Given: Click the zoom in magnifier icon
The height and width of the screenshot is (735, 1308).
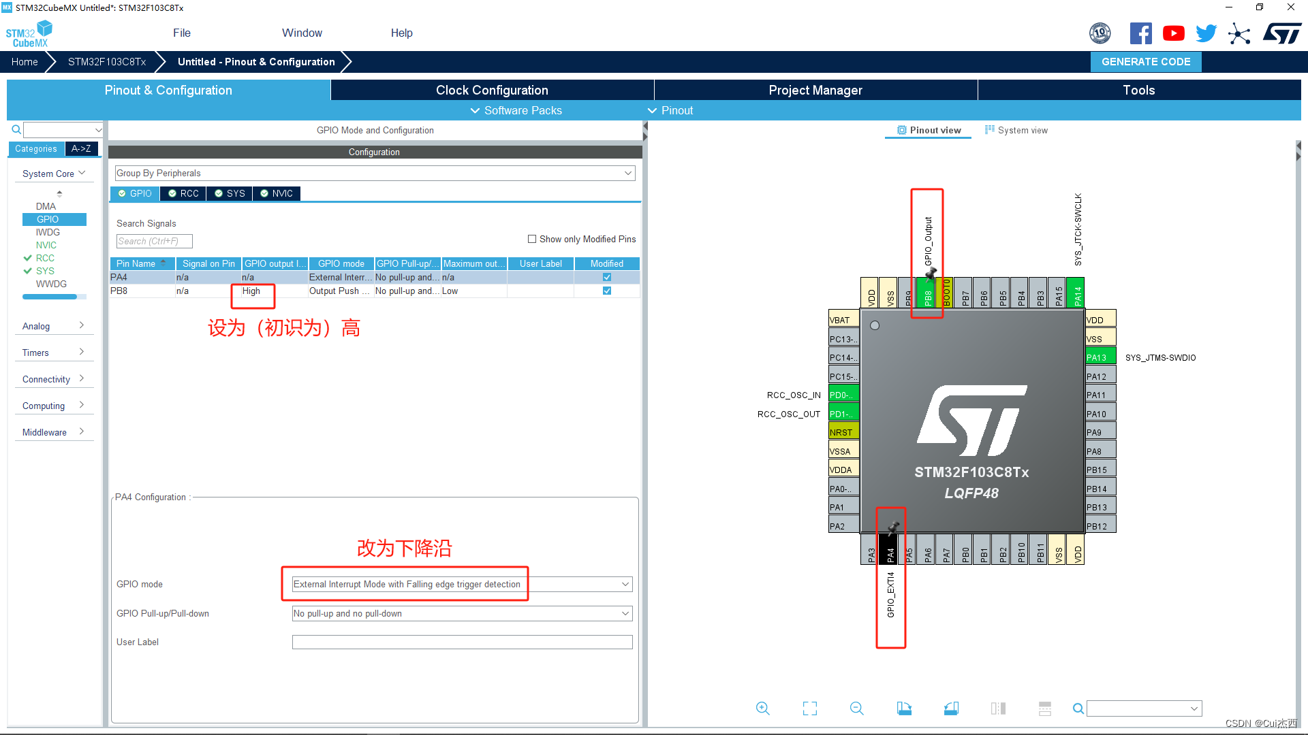Looking at the screenshot, I should pos(763,708).
